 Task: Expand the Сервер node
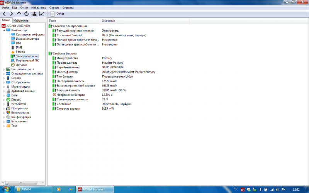(4, 78)
